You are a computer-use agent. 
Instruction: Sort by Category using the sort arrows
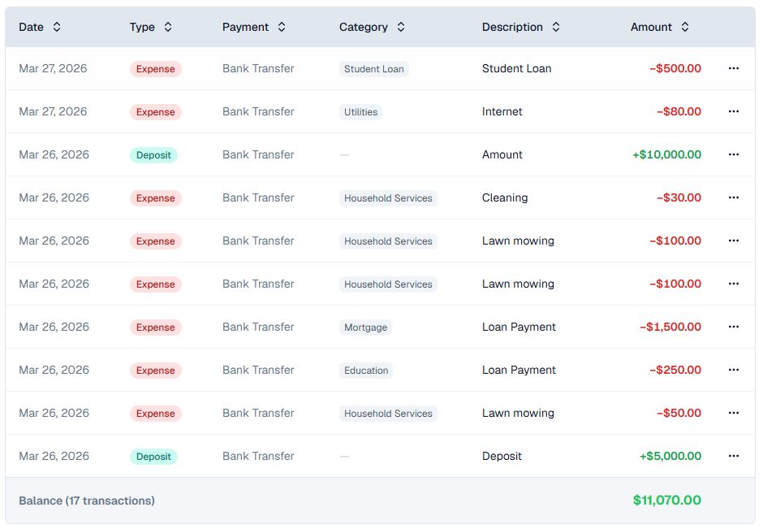click(400, 27)
